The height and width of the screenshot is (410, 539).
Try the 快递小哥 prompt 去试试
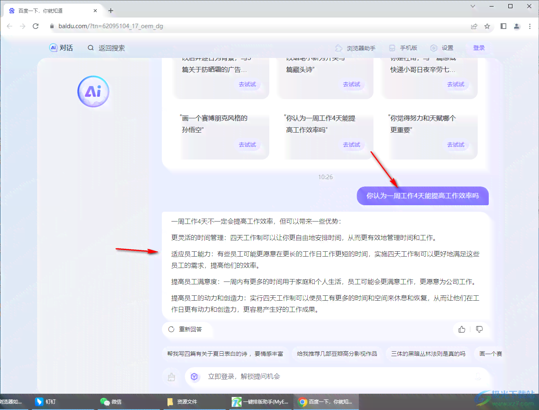(x=456, y=84)
